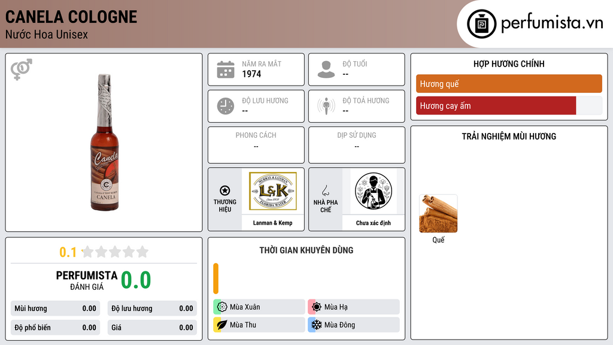Click the star rating row
Screen dimensions: 613x345
(104, 252)
